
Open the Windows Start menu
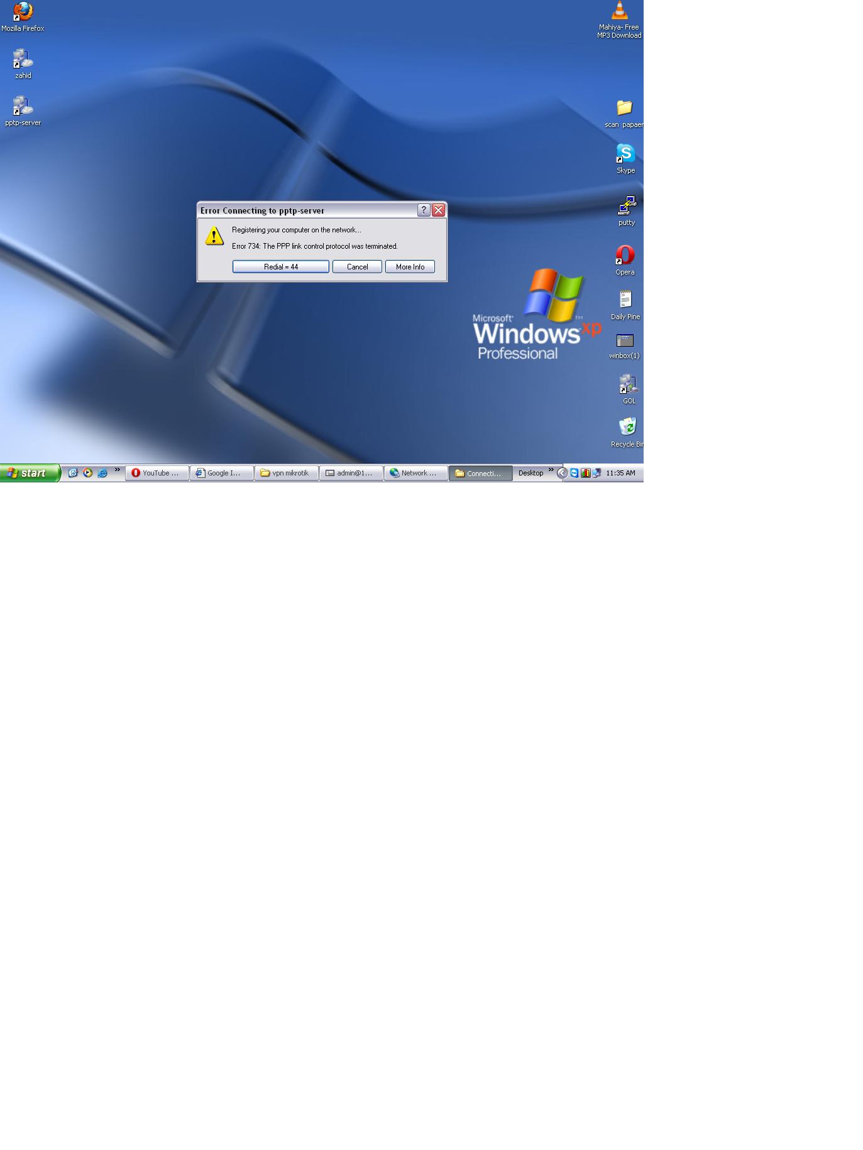pyautogui.click(x=30, y=473)
